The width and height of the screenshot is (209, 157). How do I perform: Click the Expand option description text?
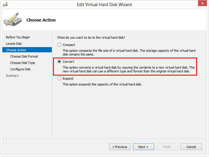(x=102, y=84)
